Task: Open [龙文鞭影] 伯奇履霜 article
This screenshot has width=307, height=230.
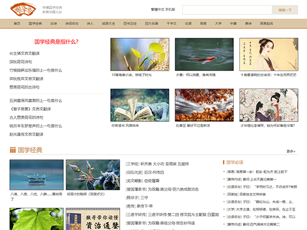Action: pyautogui.click(x=142, y=181)
